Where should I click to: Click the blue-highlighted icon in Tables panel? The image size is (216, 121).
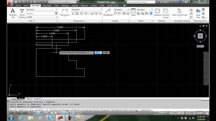(x=151, y=13)
